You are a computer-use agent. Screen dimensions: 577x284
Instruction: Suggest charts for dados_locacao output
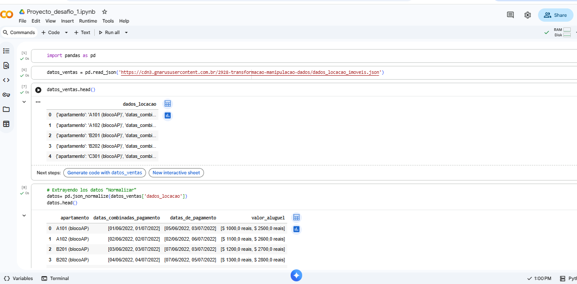pyautogui.click(x=168, y=115)
